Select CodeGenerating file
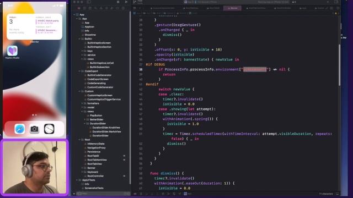This screenshot has width=353, height=198. point(96,83)
